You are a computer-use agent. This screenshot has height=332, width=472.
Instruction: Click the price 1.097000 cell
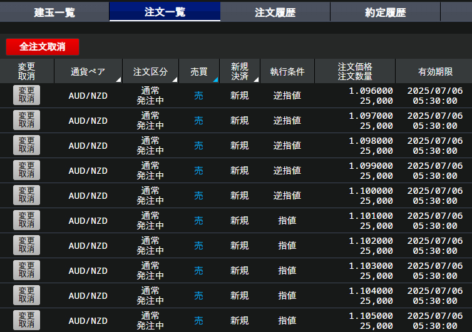371,116
